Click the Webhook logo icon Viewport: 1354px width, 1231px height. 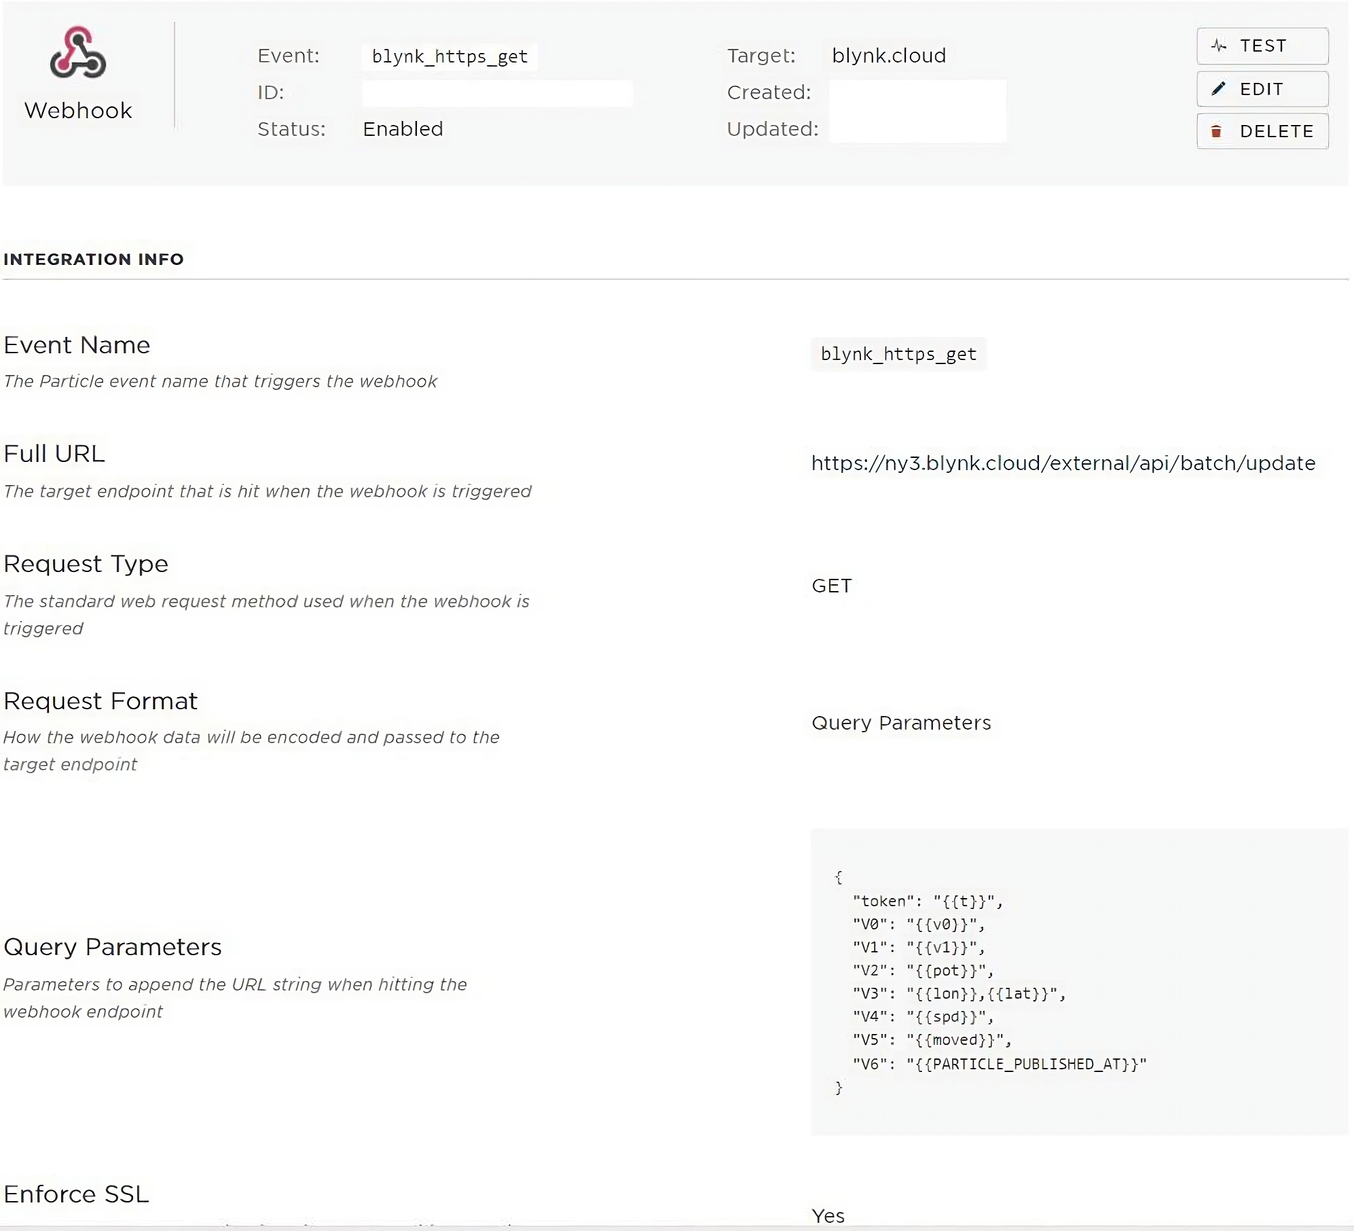click(78, 53)
